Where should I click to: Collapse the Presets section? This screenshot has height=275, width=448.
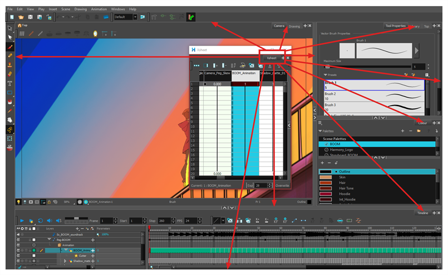pos(325,74)
